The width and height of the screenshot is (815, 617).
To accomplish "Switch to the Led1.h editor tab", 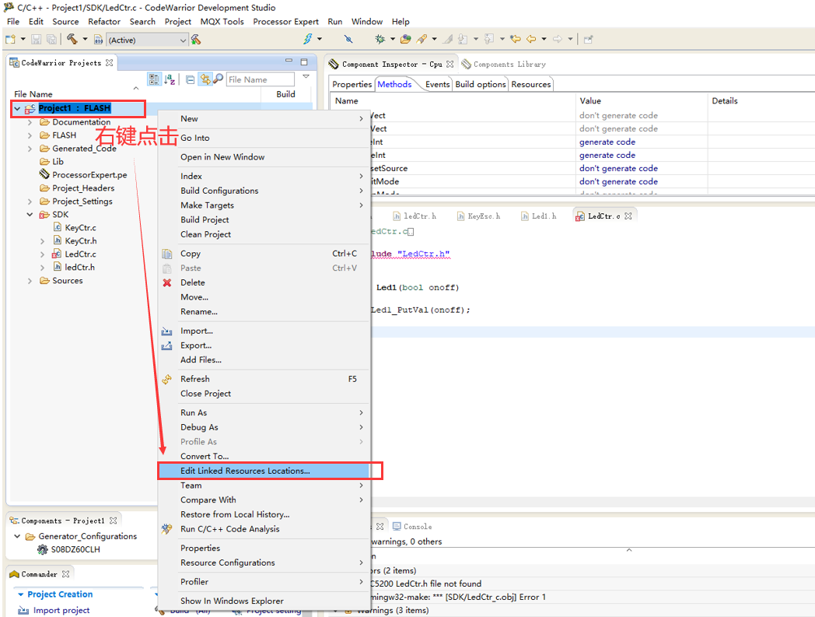I will pyautogui.click(x=539, y=216).
